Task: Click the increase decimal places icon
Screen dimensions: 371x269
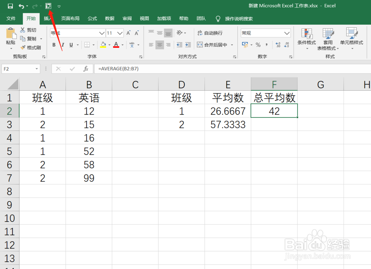Action: pyautogui.click(x=278, y=45)
